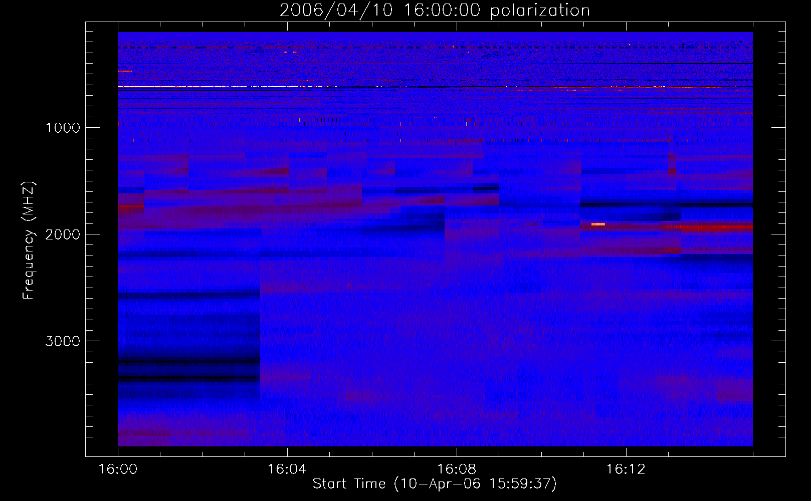This screenshot has width=811, height=501.
Task: Click the 16:04 time tick label
Action: click(287, 469)
